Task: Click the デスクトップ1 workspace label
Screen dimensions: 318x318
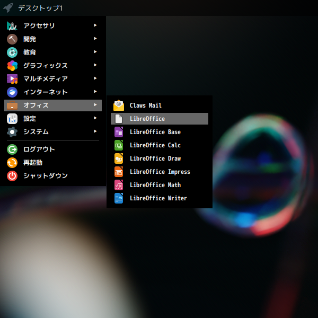Action: (40, 8)
